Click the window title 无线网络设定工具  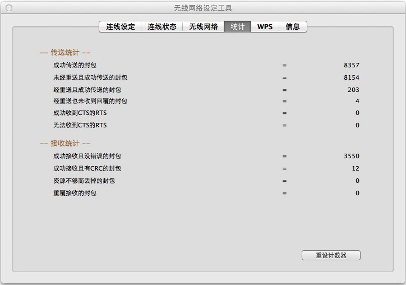[x=203, y=8]
